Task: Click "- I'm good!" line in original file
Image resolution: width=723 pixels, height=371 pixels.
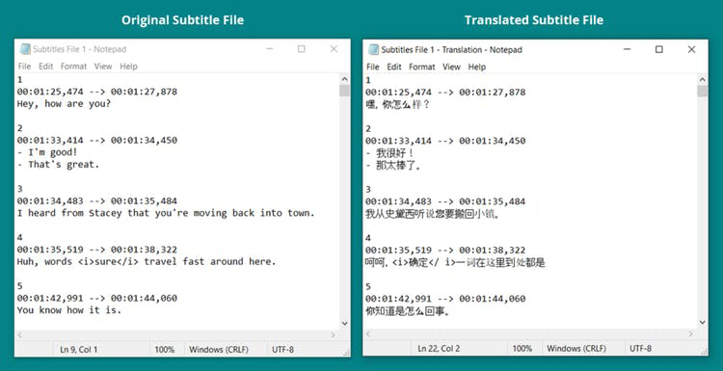Action: click(x=47, y=152)
